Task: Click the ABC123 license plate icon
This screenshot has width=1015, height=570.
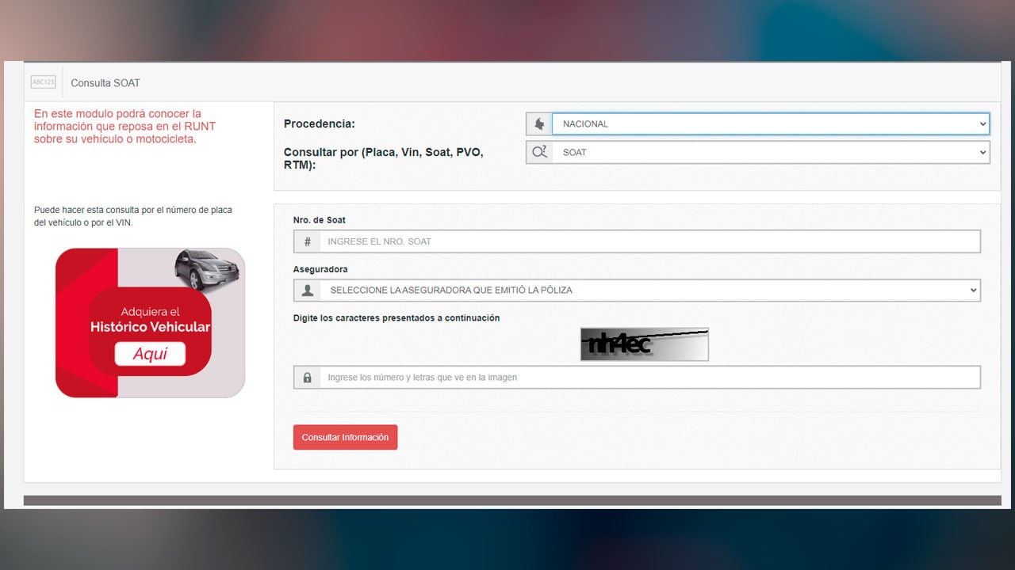Action: click(x=43, y=82)
